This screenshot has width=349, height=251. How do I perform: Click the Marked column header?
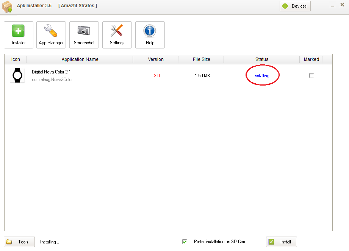[x=311, y=59]
